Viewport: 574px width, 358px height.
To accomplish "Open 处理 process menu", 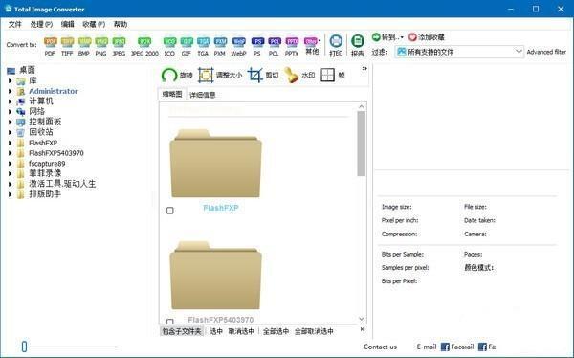I will pyautogui.click(x=41, y=24).
